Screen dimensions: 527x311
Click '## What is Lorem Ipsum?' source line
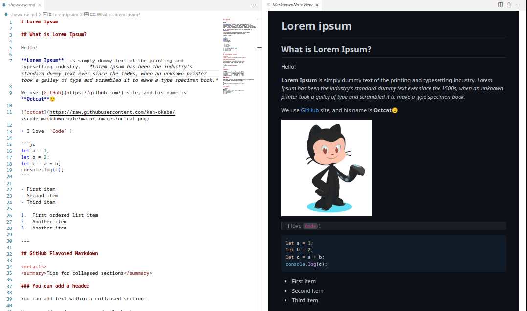pyautogui.click(x=54, y=35)
